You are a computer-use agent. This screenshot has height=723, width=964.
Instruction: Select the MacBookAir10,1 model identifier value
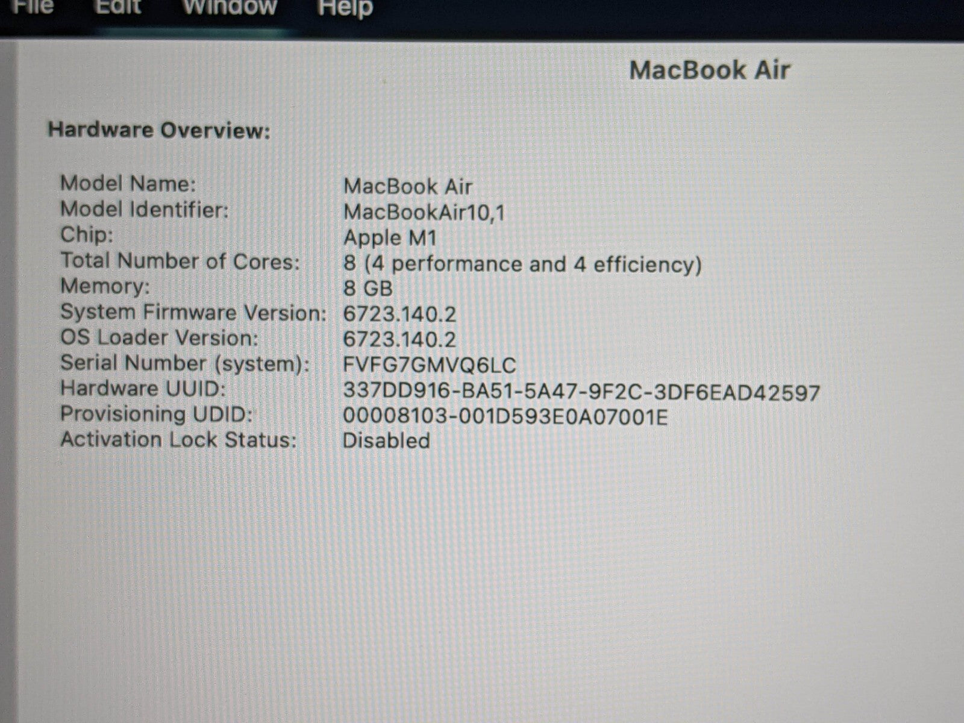click(x=424, y=212)
